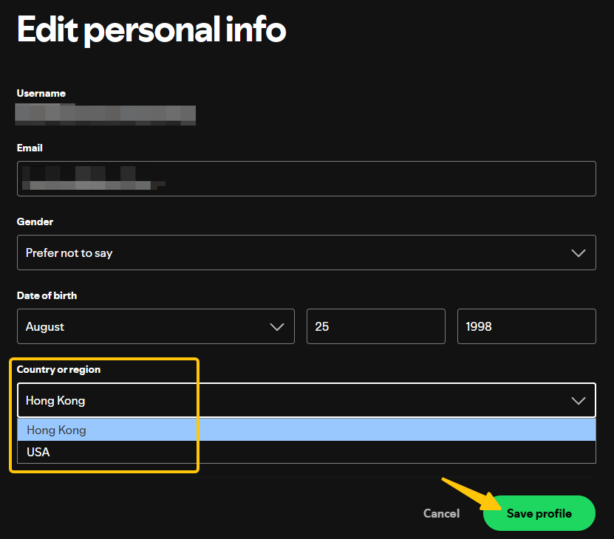Click the Gender field label

35,222
